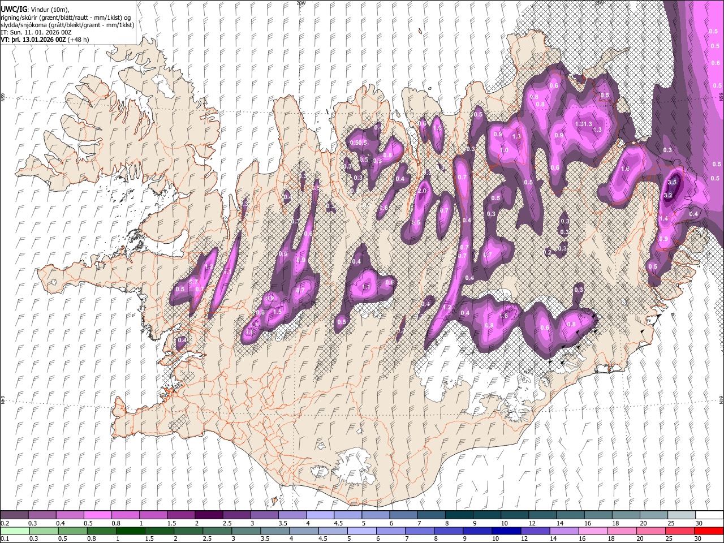Click the '20W' longitude label on the top edge
724x543 pixels.
pyautogui.click(x=300, y=3)
